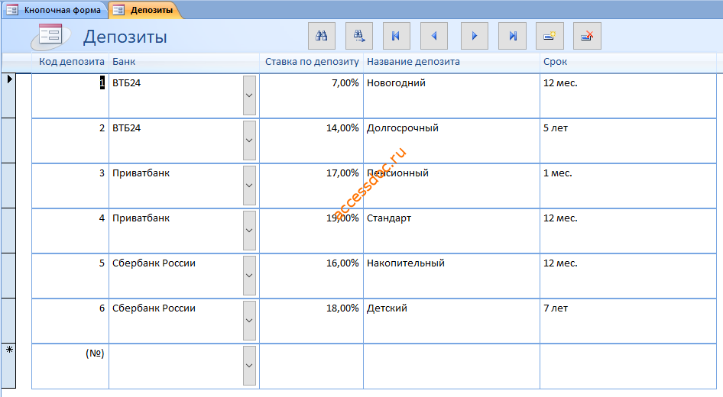Click the 7 лет term field
Screen dimensions: 723x397
pyautogui.click(x=628, y=321)
